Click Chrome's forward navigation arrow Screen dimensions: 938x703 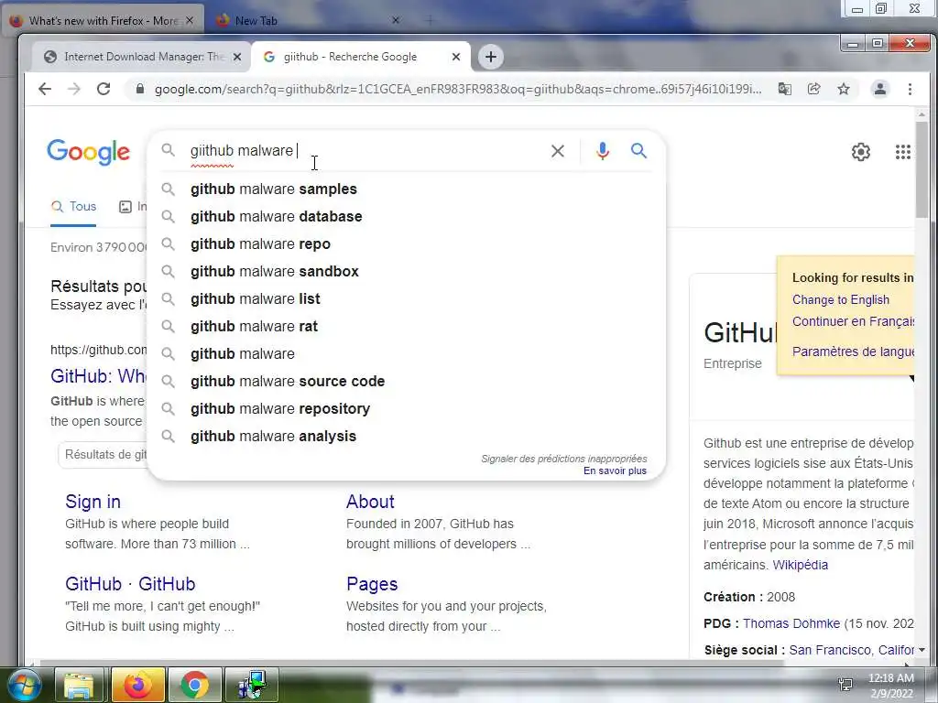pos(73,89)
